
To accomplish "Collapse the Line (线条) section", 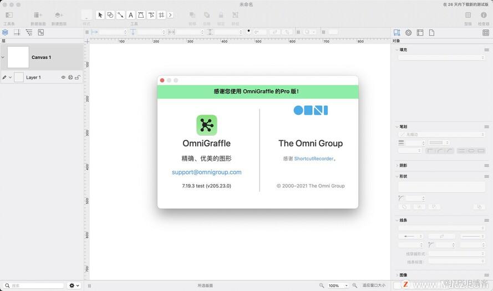I will pos(397,220).
